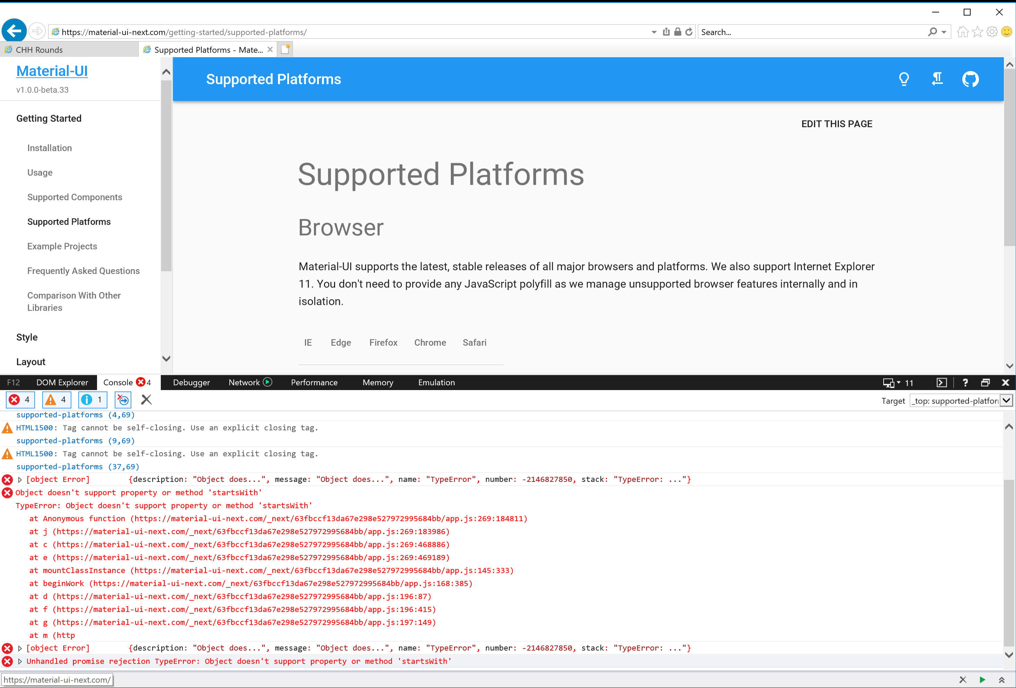Run the console script with green arrow

[x=982, y=680]
